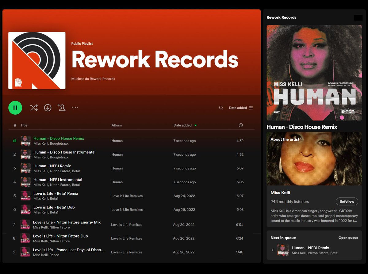The image size is (368, 274).
Task: Open the About the artist photo card
Action: [314, 159]
